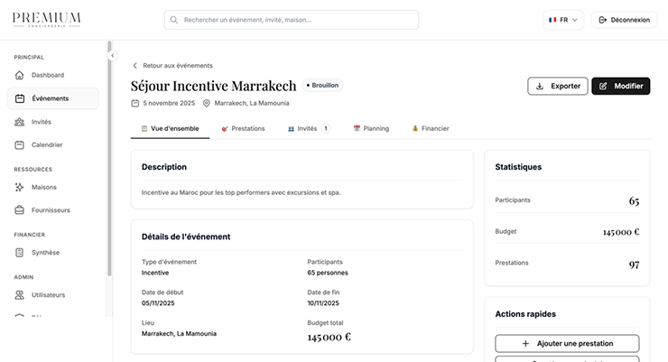Collapse the sidebar with chevron handle
This screenshot has width=668, height=362.
point(113,56)
